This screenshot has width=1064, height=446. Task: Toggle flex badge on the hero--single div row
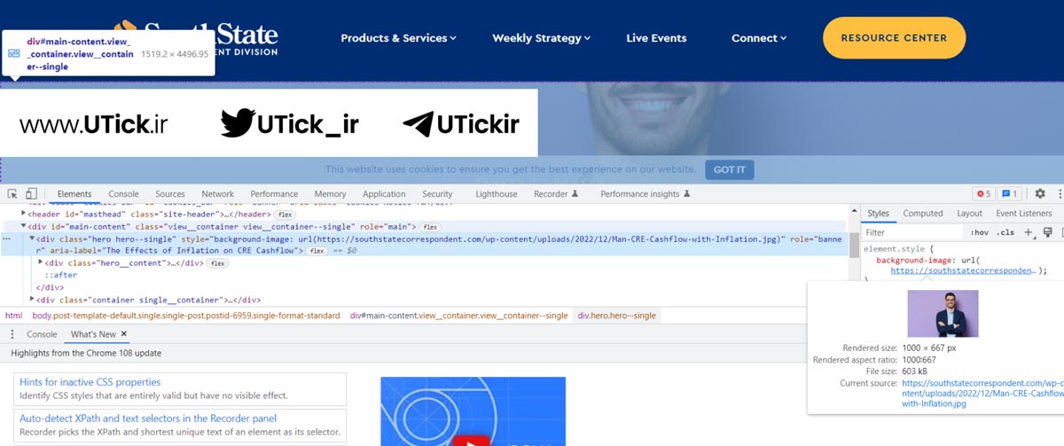click(x=317, y=252)
